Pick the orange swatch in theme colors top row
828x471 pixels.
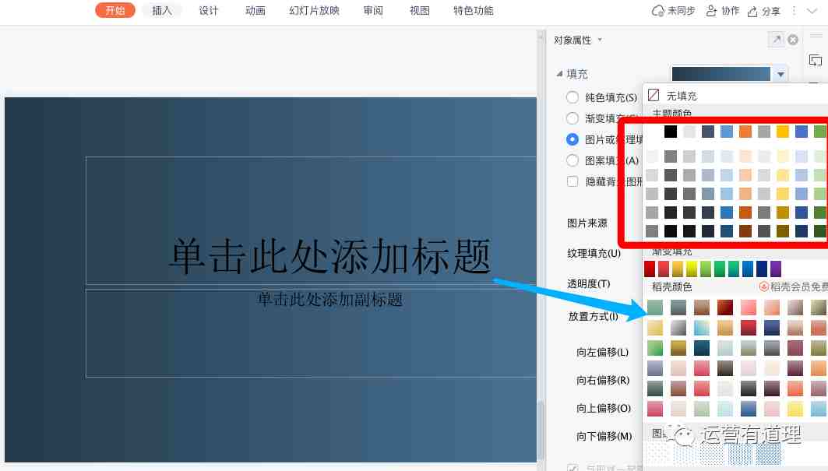pyautogui.click(x=745, y=132)
